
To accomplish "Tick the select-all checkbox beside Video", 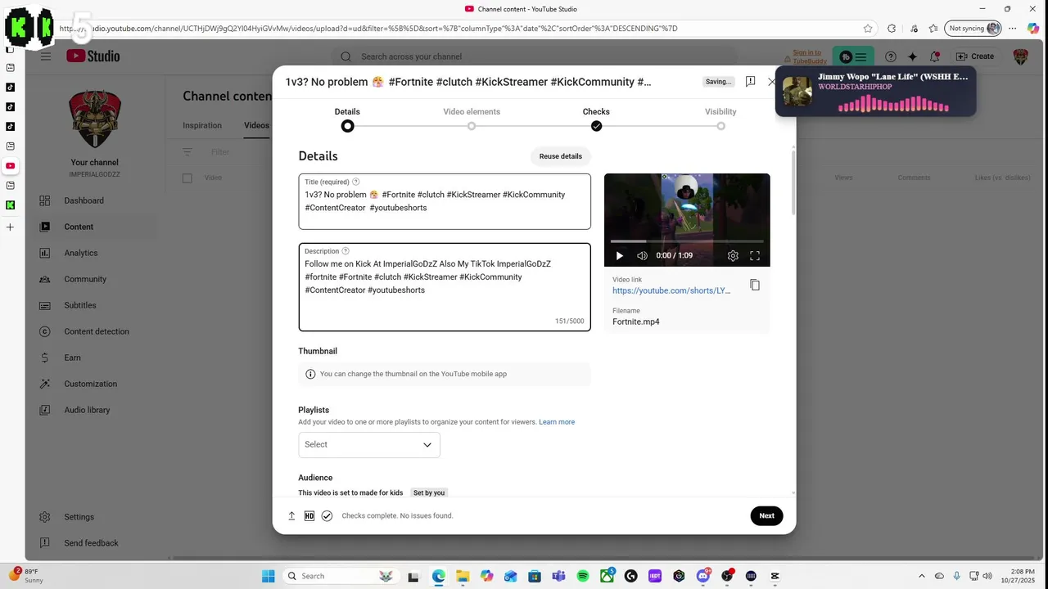I will point(187,178).
